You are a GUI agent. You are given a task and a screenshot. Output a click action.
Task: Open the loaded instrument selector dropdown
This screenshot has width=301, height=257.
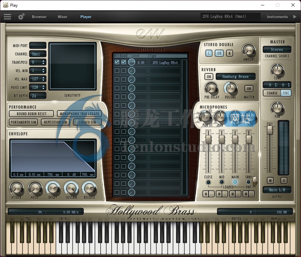(x=230, y=16)
